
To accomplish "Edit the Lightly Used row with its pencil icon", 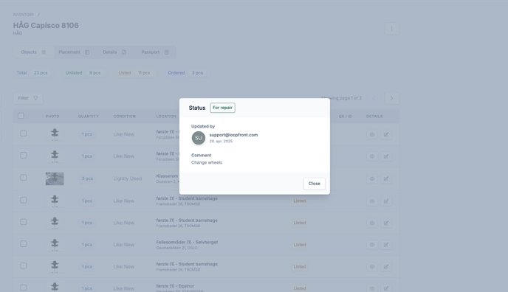I will [x=386, y=178].
